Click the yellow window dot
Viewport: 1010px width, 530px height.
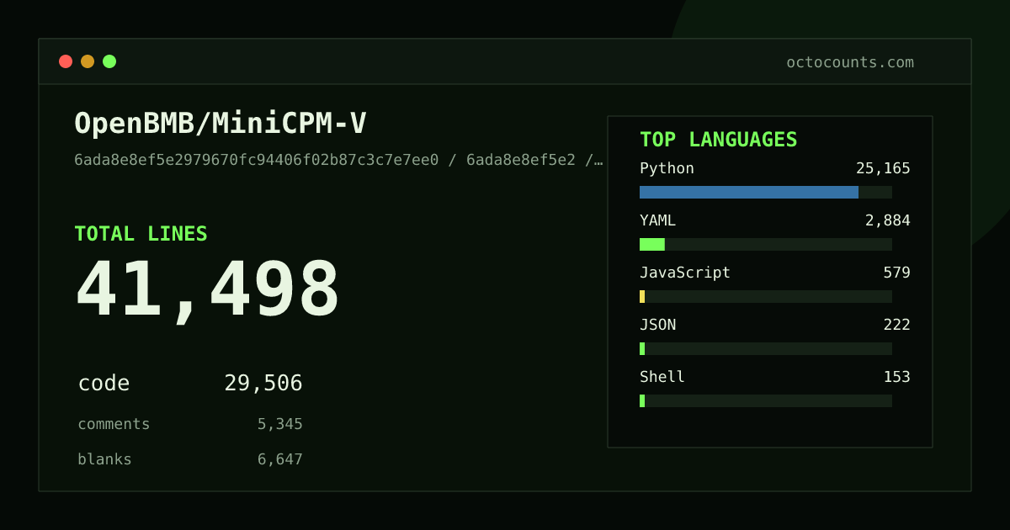(x=88, y=61)
